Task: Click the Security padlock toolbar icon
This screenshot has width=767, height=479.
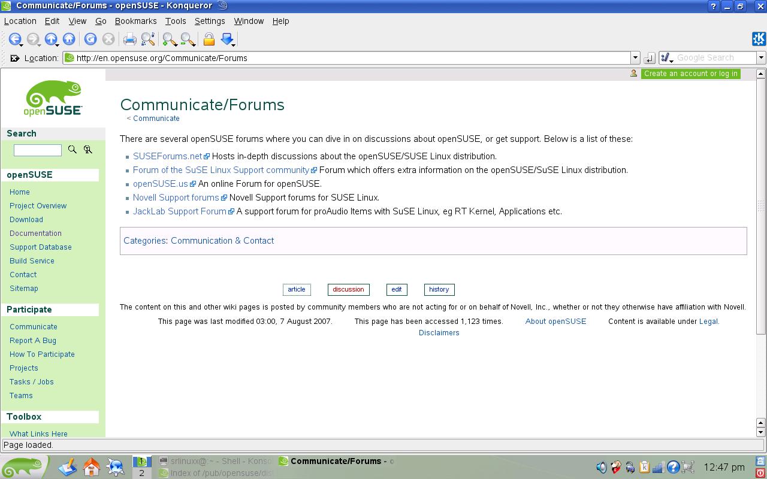Action: click(x=209, y=39)
